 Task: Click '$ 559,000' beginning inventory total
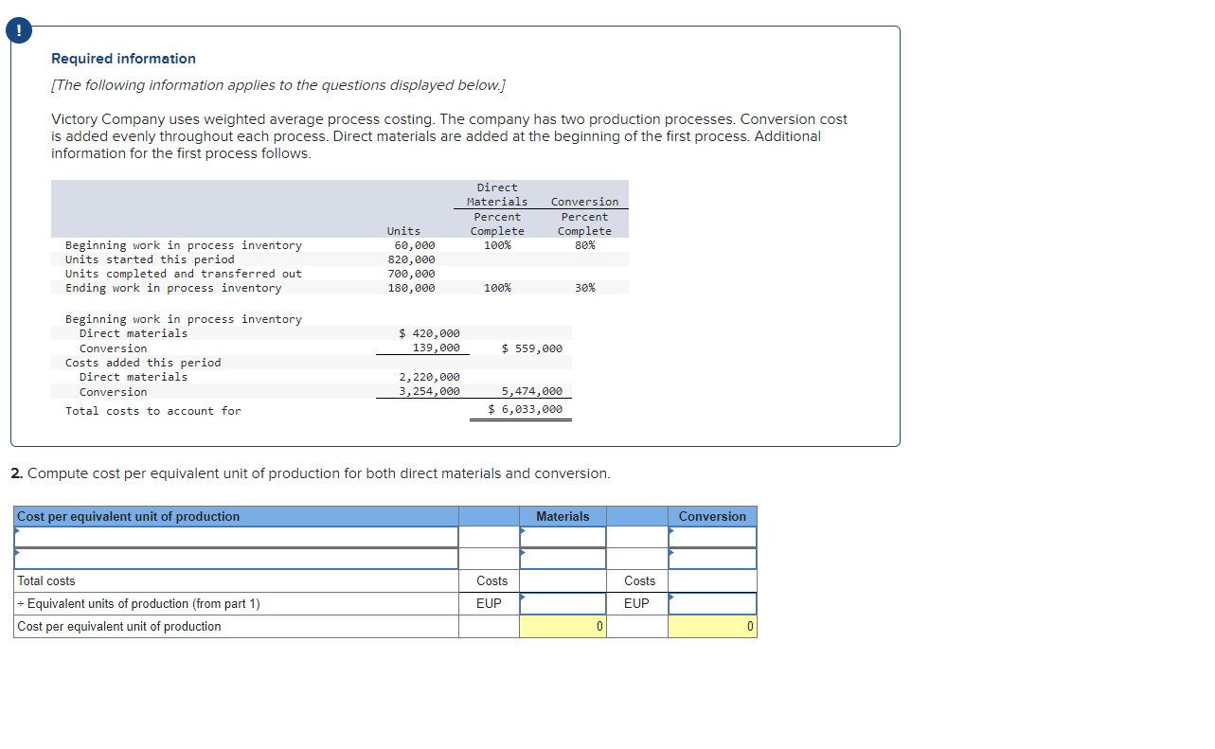click(532, 348)
